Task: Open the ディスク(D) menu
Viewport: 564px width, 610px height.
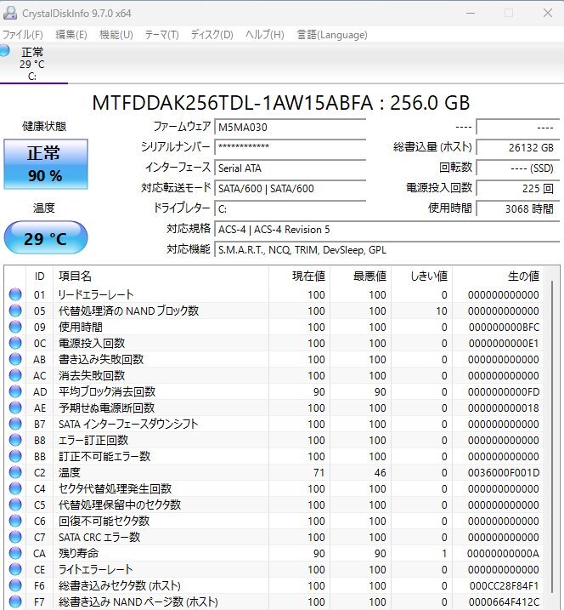Action: (x=211, y=35)
